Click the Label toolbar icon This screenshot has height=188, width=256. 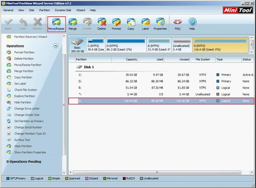click(145, 24)
